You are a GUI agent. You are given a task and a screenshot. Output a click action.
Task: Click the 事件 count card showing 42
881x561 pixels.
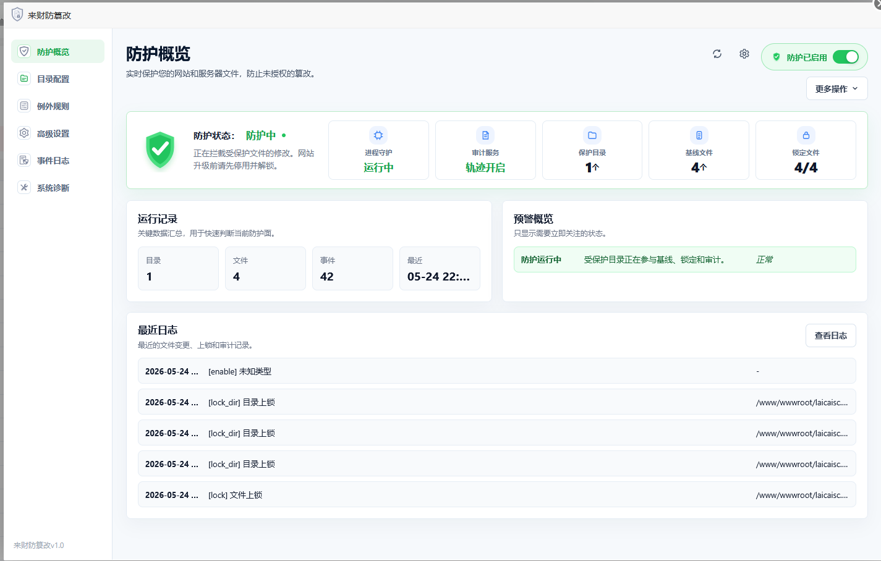(x=352, y=268)
